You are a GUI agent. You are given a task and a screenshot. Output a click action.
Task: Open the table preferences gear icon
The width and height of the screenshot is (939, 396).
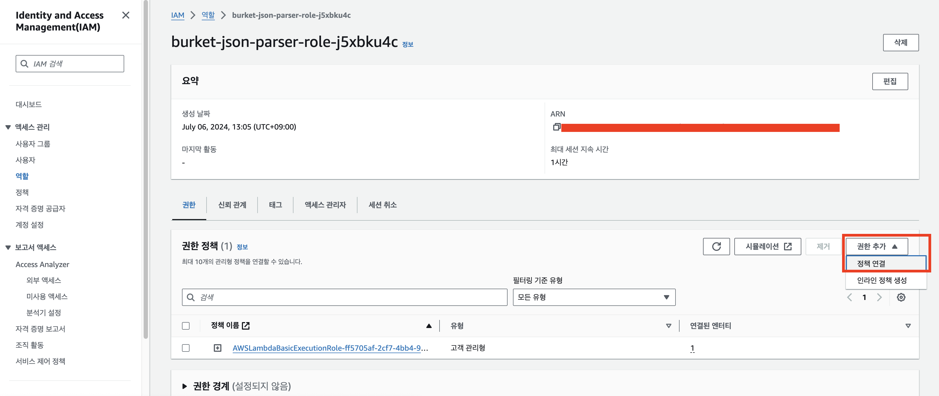tap(901, 297)
